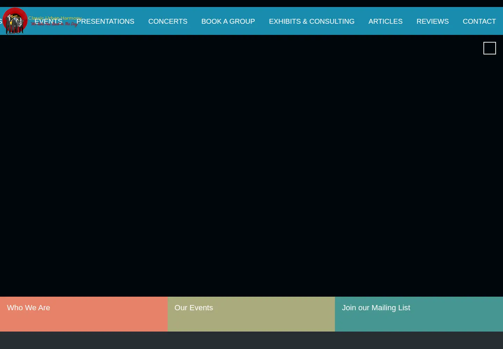Open CONCERTS in the navigation bar
The image size is (503, 349).
click(x=168, y=21)
